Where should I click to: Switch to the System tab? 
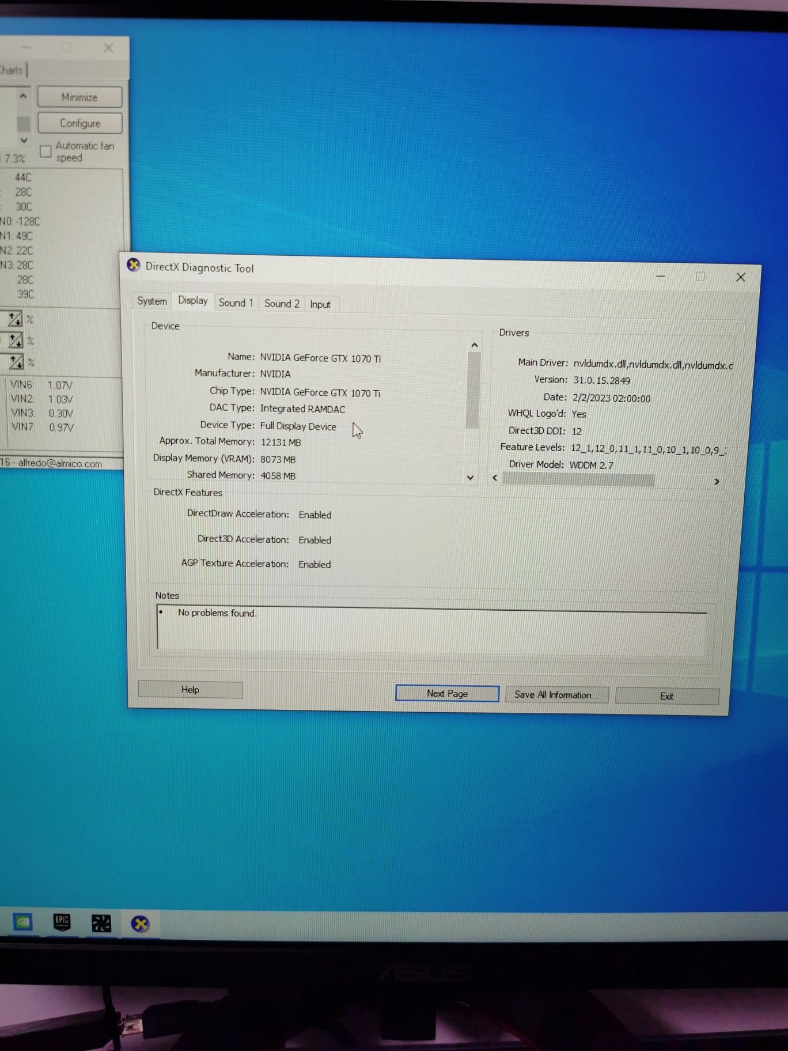[x=152, y=301]
